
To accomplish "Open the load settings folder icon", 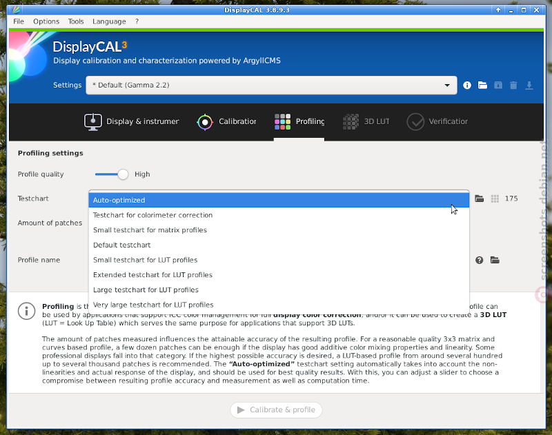I will tap(482, 85).
